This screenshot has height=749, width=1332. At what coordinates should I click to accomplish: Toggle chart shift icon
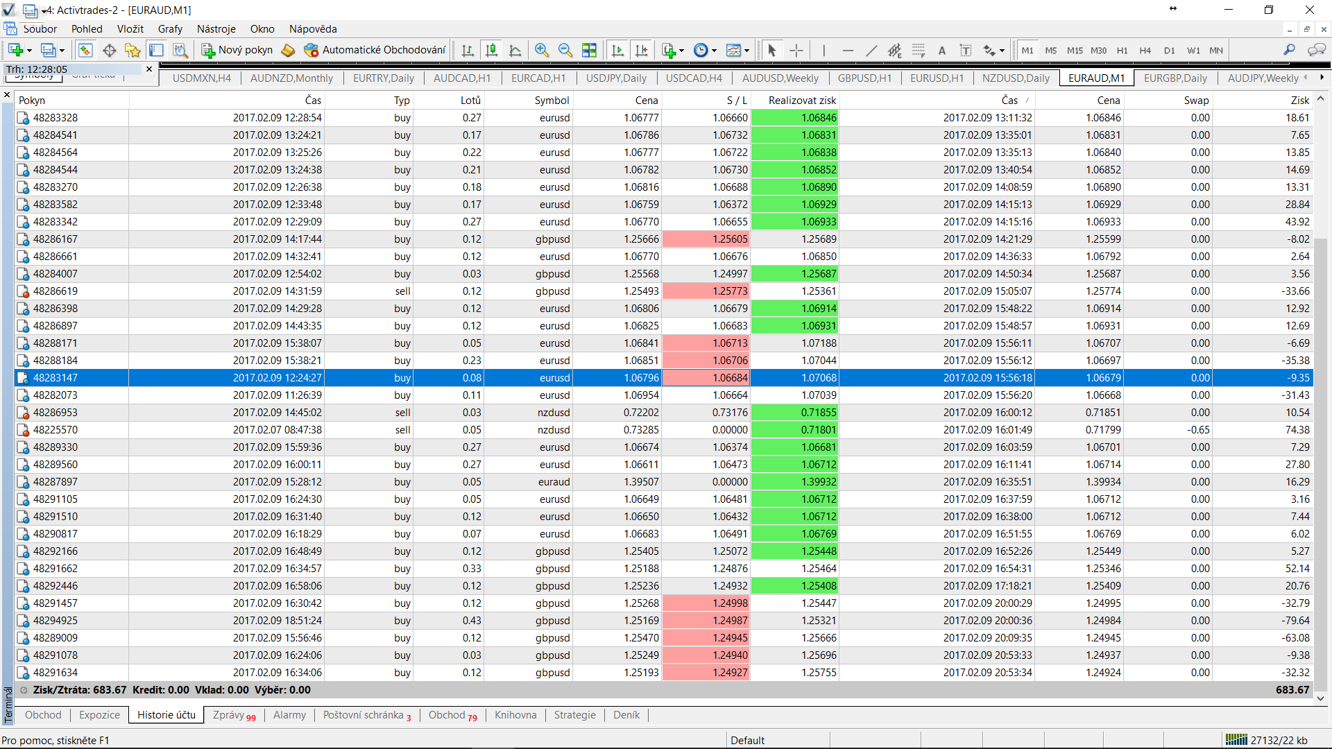point(641,50)
